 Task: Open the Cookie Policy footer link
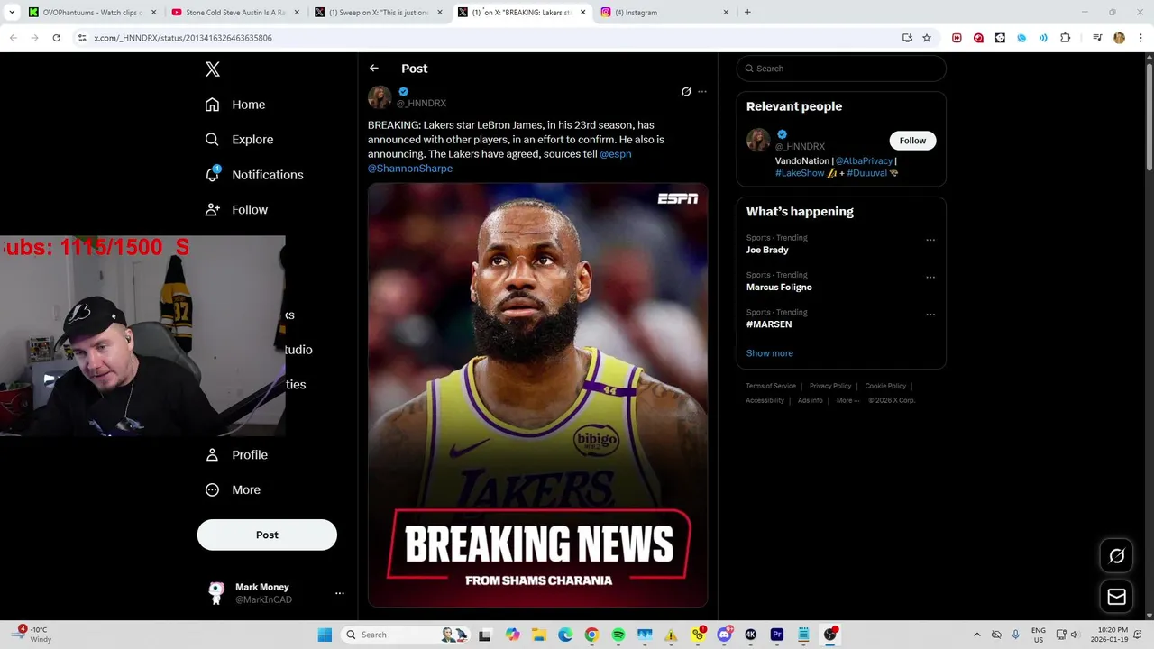885,386
